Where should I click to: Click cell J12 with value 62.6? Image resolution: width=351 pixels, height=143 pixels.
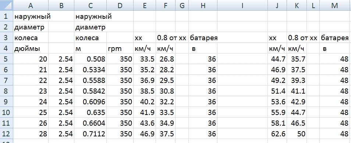pos(277,134)
